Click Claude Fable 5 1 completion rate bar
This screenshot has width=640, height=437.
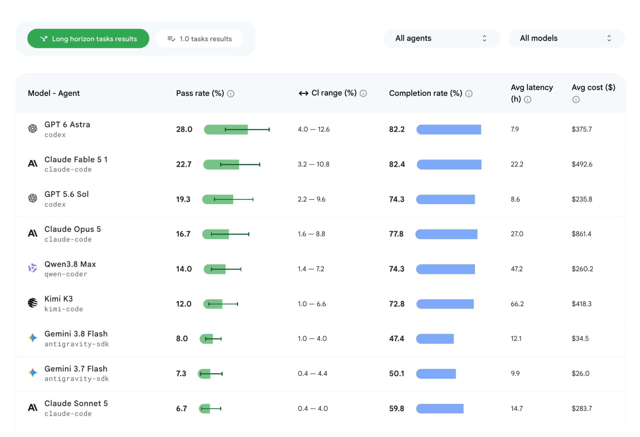(449, 165)
